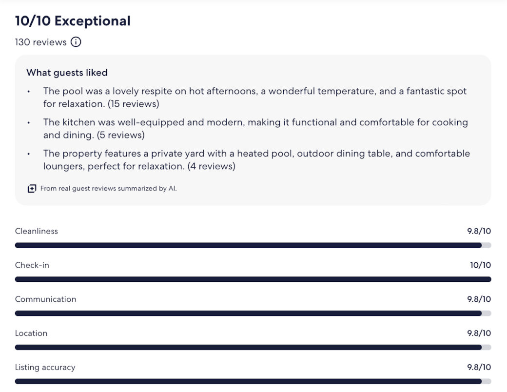This screenshot has width=507, height=392.
Task: Click the AI summary sparkle icon
Action: coord(32,189)
